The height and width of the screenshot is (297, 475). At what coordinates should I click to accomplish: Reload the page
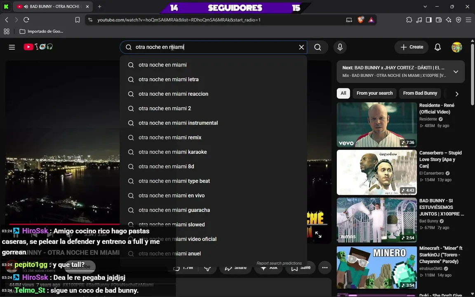[x=26, y=20]
